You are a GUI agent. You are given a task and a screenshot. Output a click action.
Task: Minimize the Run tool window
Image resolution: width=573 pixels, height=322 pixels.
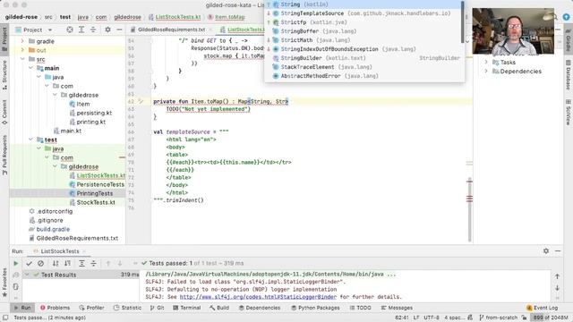click(x=558, y=250)
